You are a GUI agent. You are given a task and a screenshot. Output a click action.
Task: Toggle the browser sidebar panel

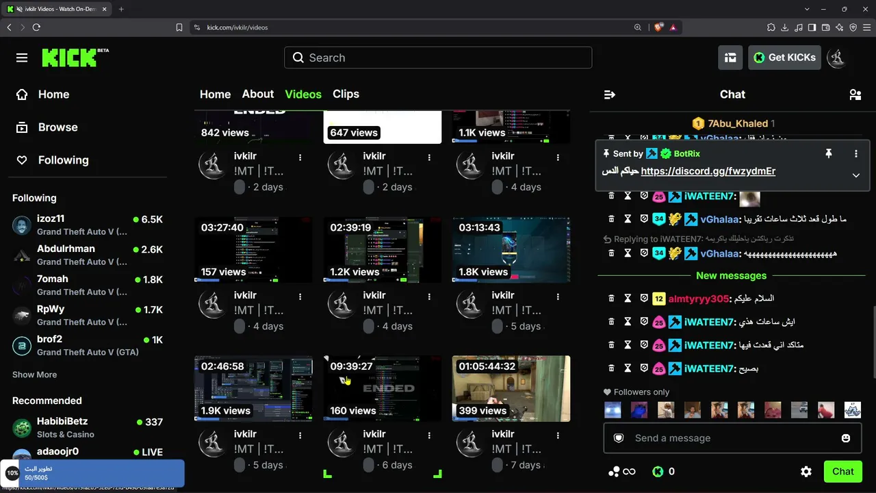(x=812, y=27)
